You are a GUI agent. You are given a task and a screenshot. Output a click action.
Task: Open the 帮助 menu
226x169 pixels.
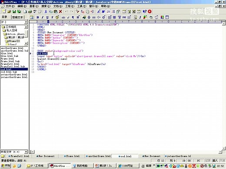coord(106,6)
